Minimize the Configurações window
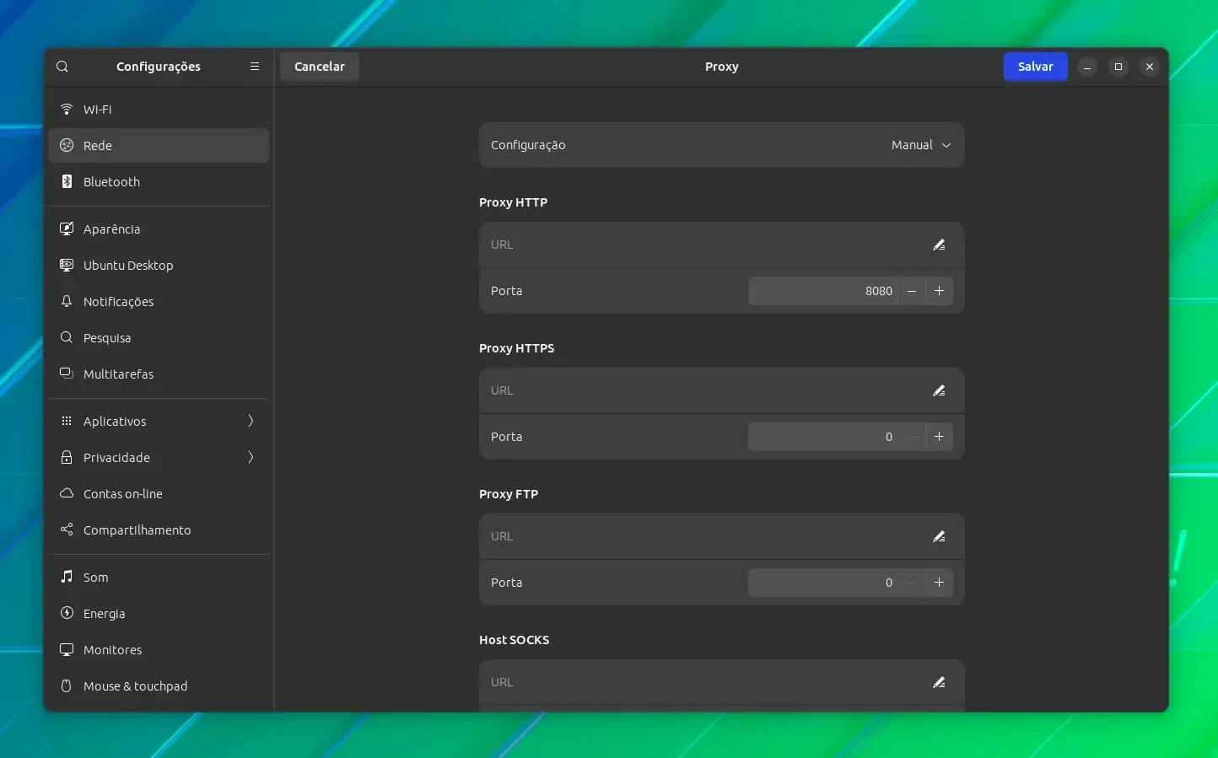1218x758 pixels. (x=1087, y=67)
